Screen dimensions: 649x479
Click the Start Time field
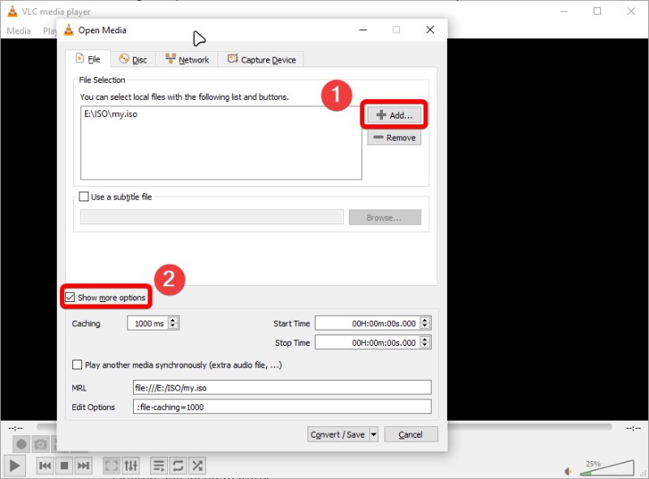(x=368, y=323)
